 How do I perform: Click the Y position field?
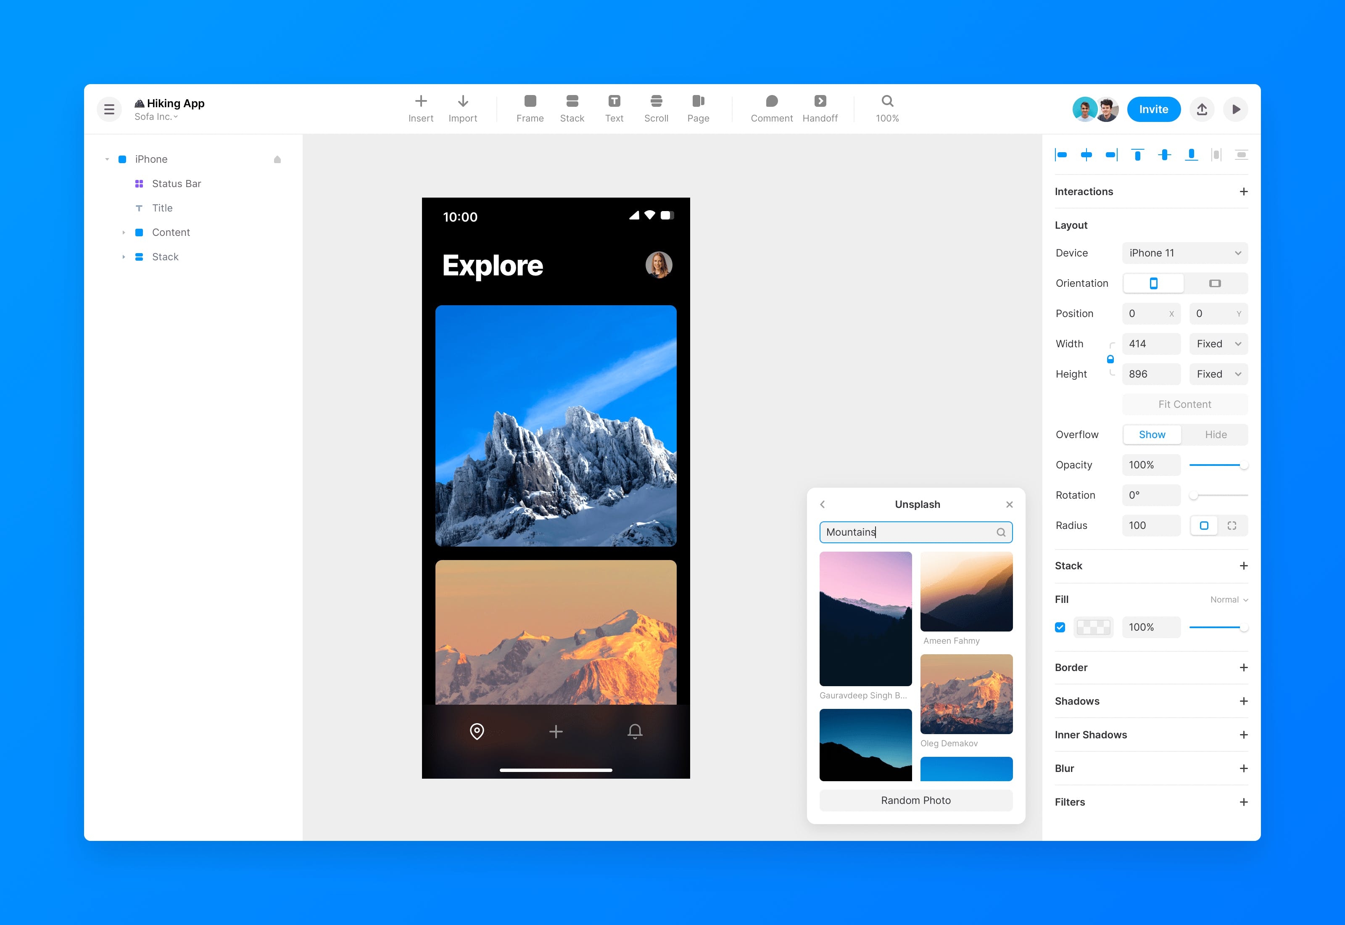click(1218, 314)
